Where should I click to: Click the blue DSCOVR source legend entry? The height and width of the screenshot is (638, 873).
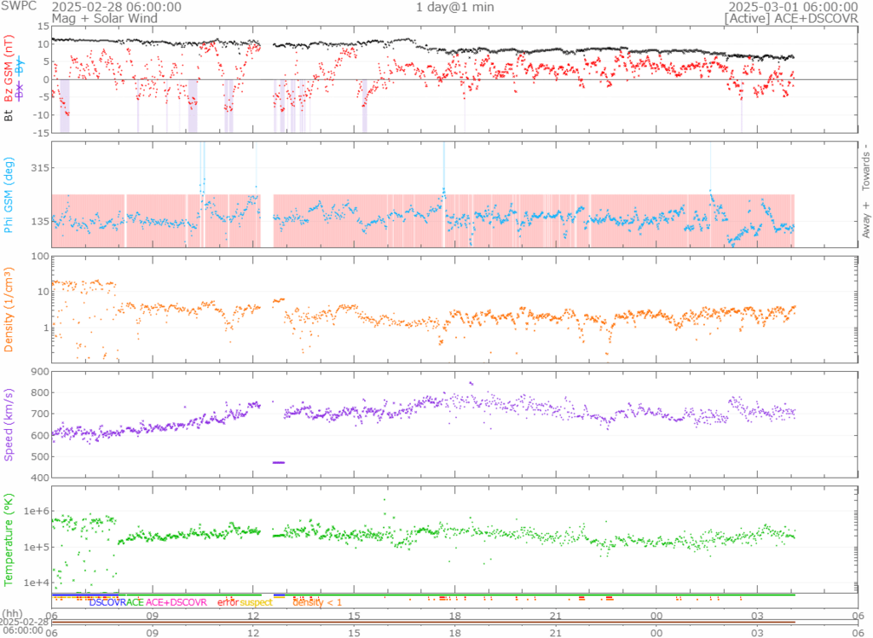point(107,602)
